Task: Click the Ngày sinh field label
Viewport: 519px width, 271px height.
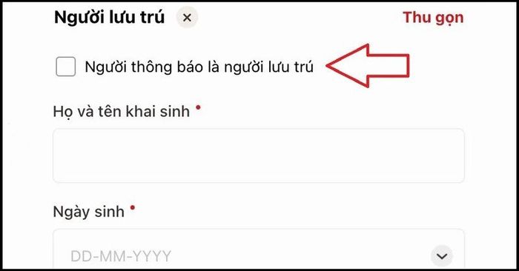Action: [88, 212]
